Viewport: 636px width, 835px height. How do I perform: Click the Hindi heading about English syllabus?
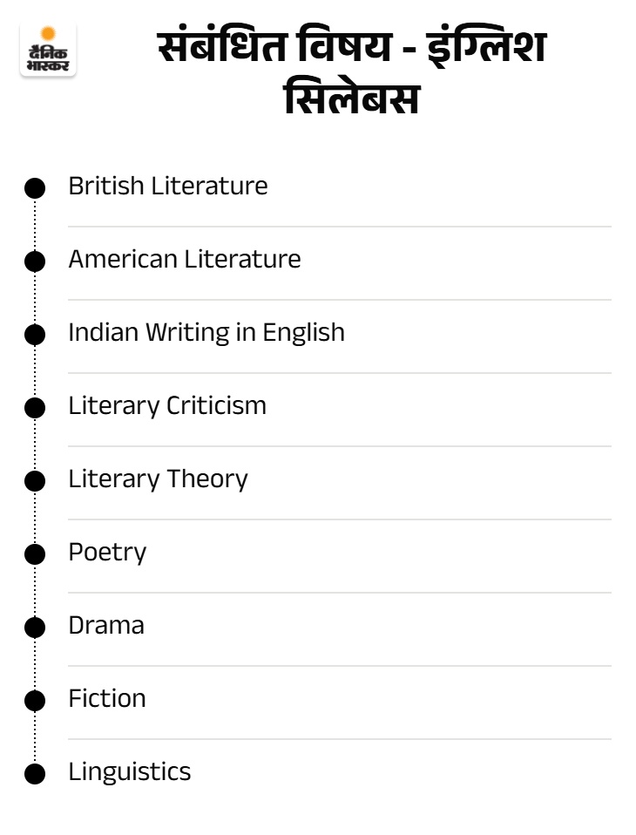(x=352, y=71)
